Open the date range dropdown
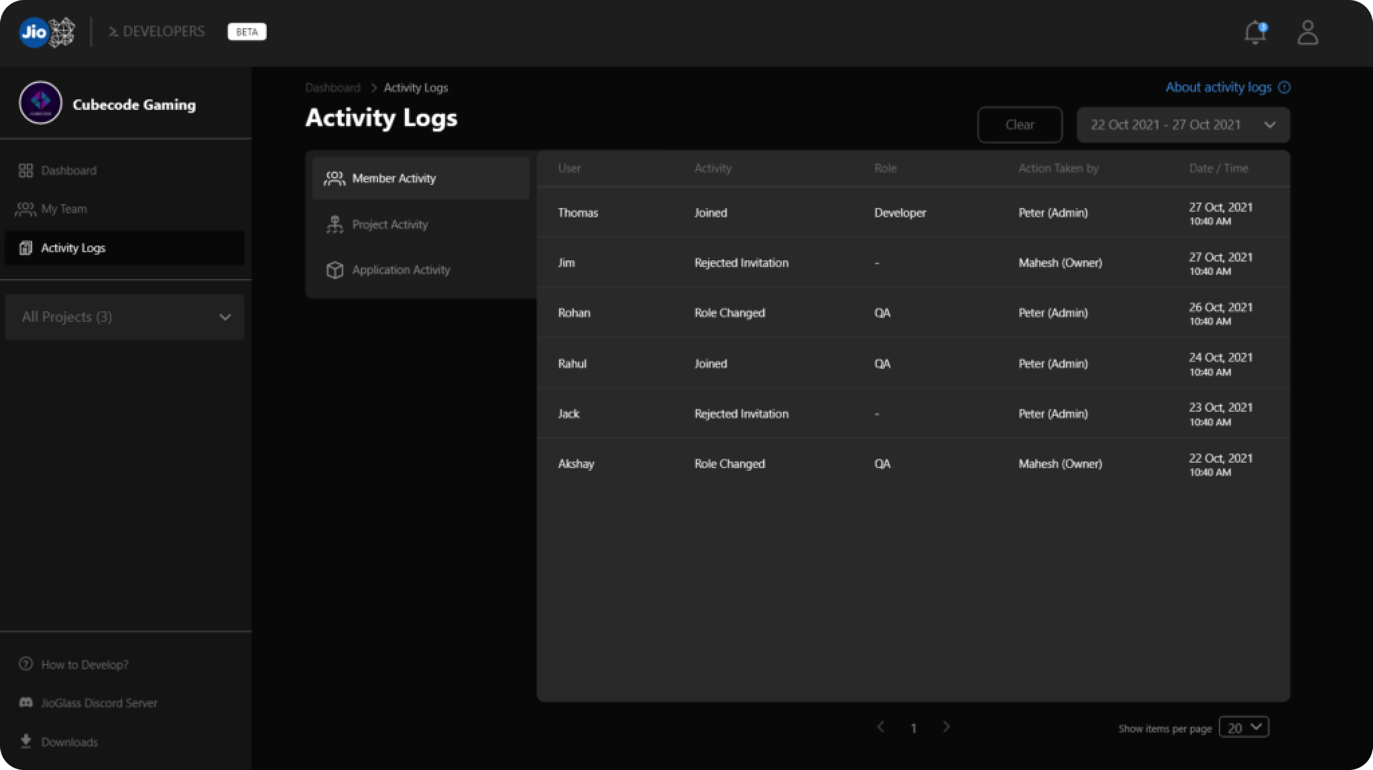Screen dimensions: 1373x770 [x=1183, y=125]
